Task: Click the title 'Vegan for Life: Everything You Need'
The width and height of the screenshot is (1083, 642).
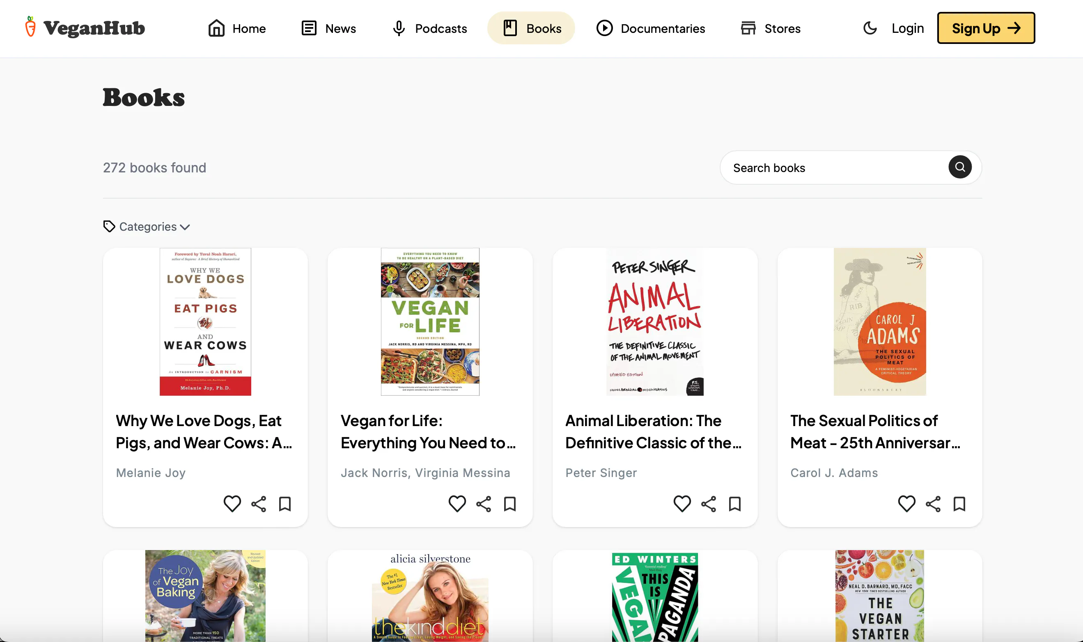Action: 428,431
